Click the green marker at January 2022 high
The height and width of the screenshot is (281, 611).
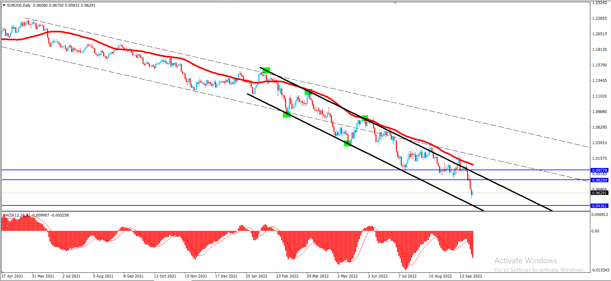click(266, 70)
